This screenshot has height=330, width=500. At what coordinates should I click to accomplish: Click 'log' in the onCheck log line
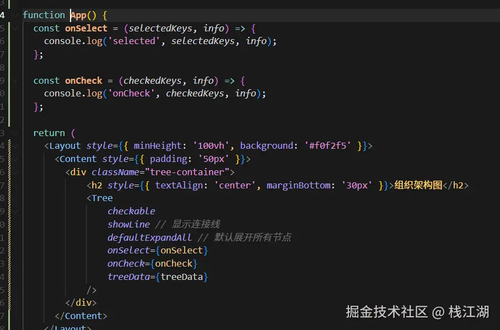(x=94, y=93)
